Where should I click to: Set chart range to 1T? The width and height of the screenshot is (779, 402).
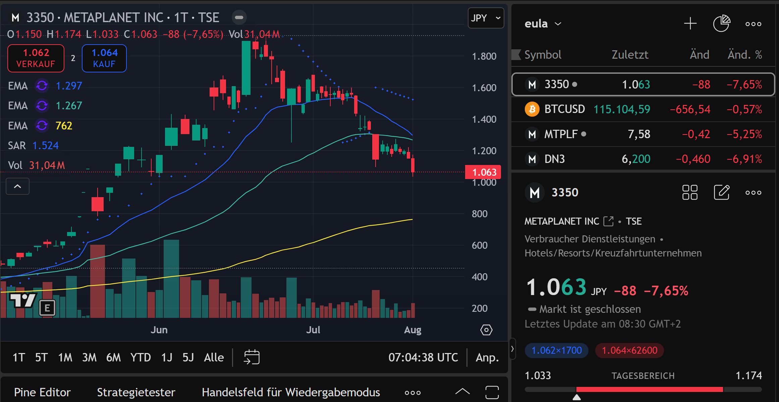tap(19, 358)
